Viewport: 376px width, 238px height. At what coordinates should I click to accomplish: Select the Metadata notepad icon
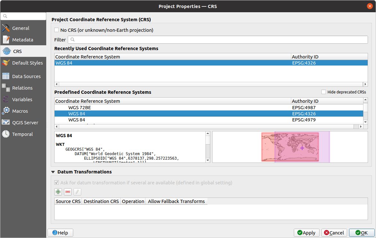coord(6,40)
